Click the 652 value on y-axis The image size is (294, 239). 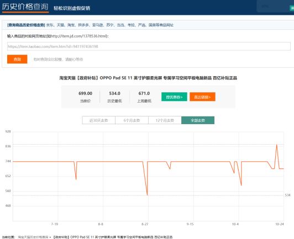[8, 176]
